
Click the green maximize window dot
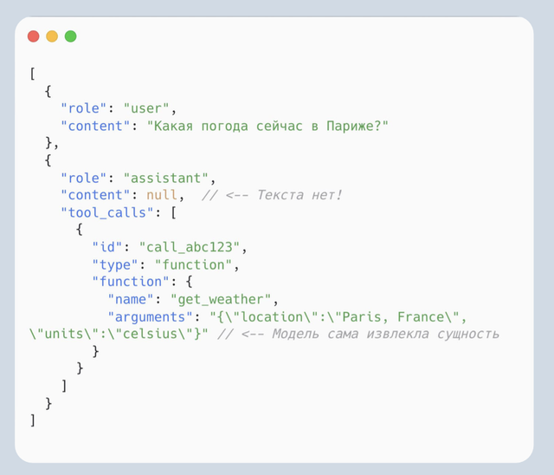[71, 36]
